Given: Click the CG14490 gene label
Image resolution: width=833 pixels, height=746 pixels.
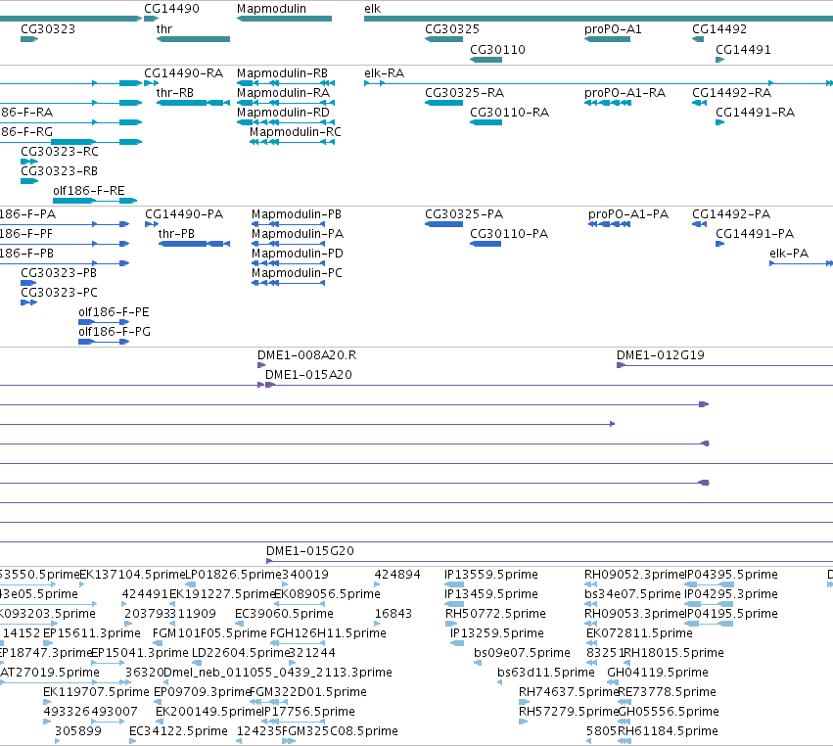Looking at the screenshot, I should (x=171, y=9).
